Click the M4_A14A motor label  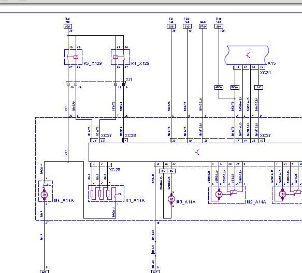coord(64,200)
